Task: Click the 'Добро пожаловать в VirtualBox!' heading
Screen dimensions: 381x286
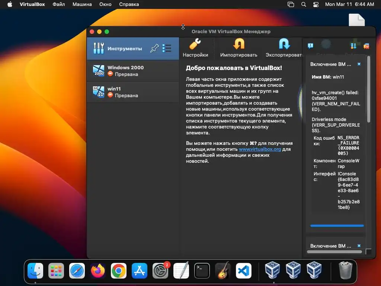Action: [234, 68]
